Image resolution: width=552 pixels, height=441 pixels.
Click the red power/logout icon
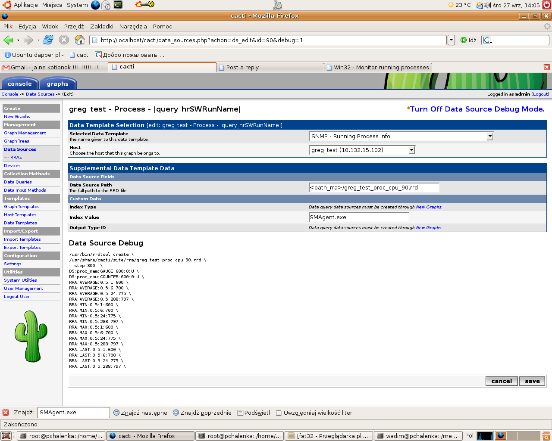point(547,5)
